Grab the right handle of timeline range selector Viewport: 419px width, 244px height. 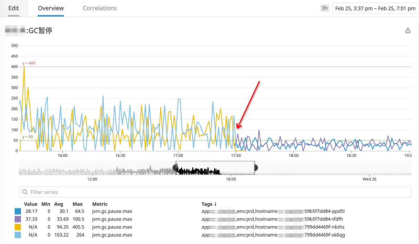tap(256, 168)
